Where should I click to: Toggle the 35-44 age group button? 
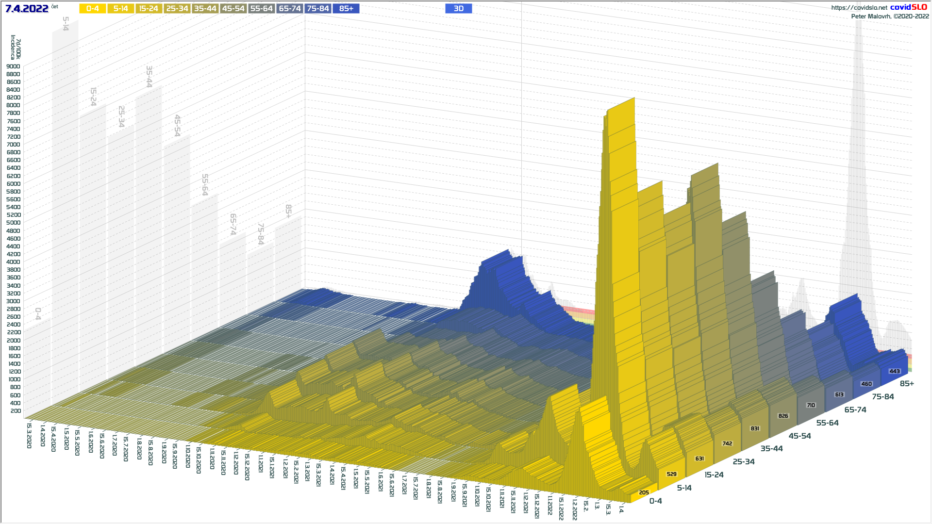pos(205,9)
